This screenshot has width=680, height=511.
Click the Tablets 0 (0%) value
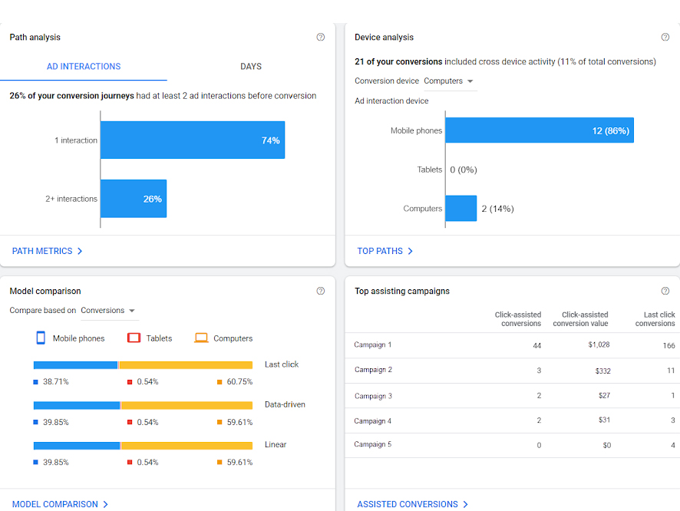coord(463,170)
